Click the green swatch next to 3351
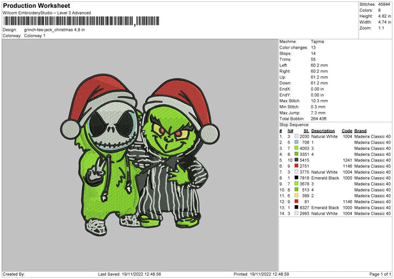This screenshot has width=394, height=279. pos(296,155)
